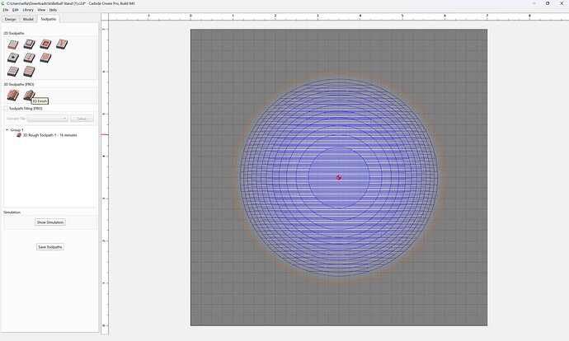Select the Contour toolpath icon

pos(12,44)
